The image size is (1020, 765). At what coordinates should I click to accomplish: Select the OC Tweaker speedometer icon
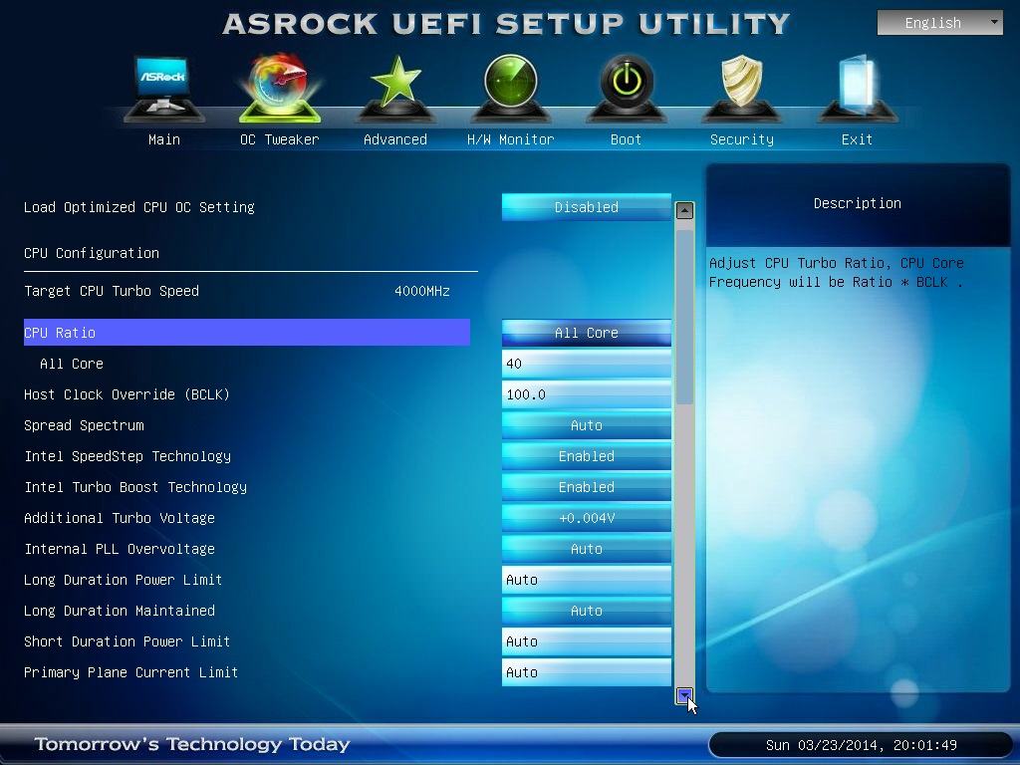point(280,88)
